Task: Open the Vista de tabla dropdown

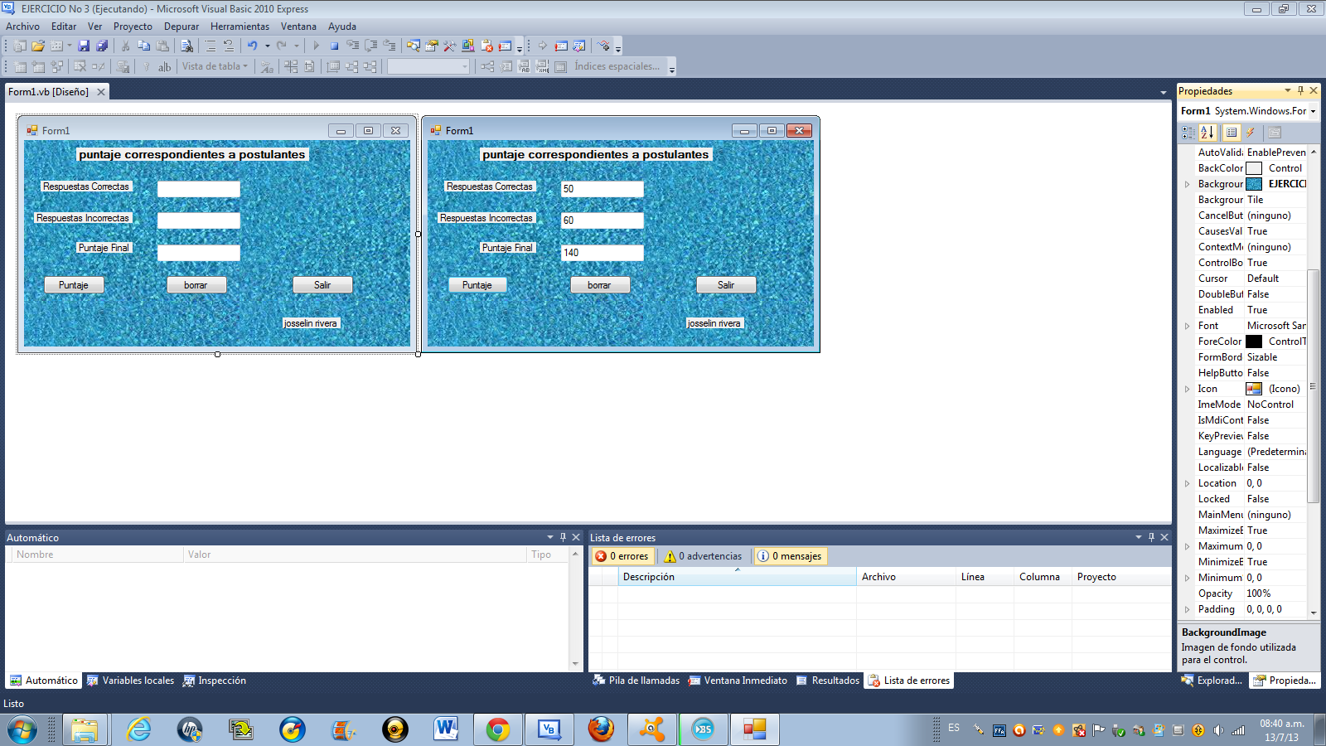Action: pyautogui.click(x=214, y=66)
